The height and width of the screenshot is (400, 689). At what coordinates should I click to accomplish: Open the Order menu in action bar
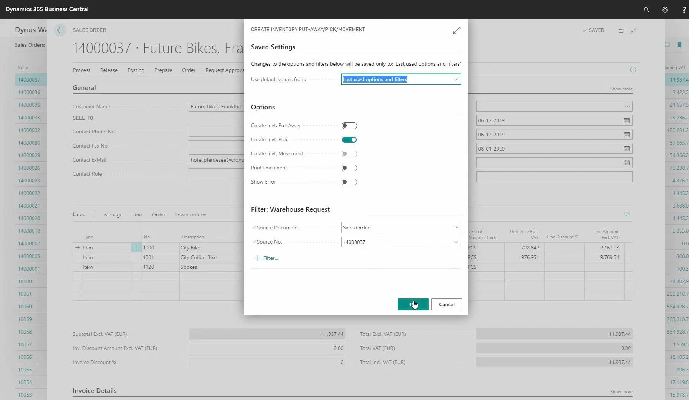(189, 70)
